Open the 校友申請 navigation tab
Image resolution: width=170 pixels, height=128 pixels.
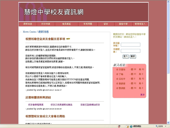46,24
